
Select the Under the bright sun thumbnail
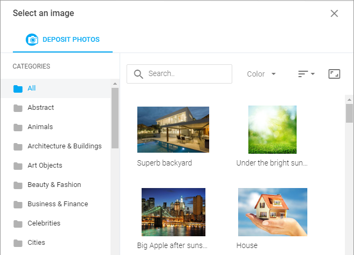[x=272, y=130]
